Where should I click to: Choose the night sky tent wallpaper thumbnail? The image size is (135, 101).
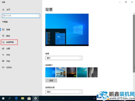71,72
